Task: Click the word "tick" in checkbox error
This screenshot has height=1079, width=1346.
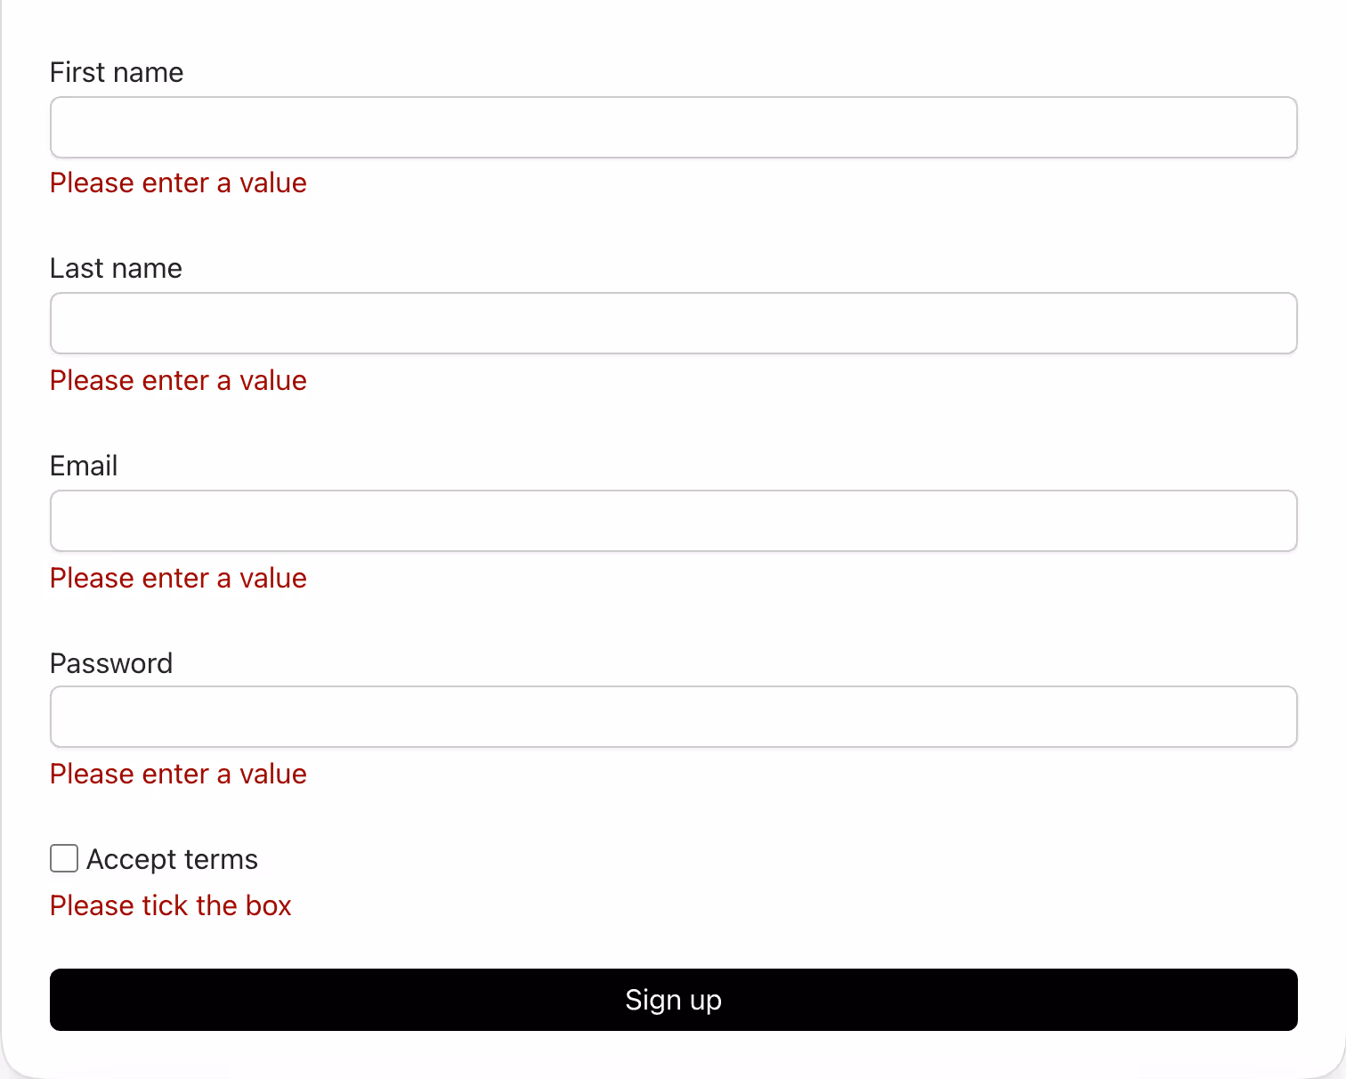Action: point(165,905)
